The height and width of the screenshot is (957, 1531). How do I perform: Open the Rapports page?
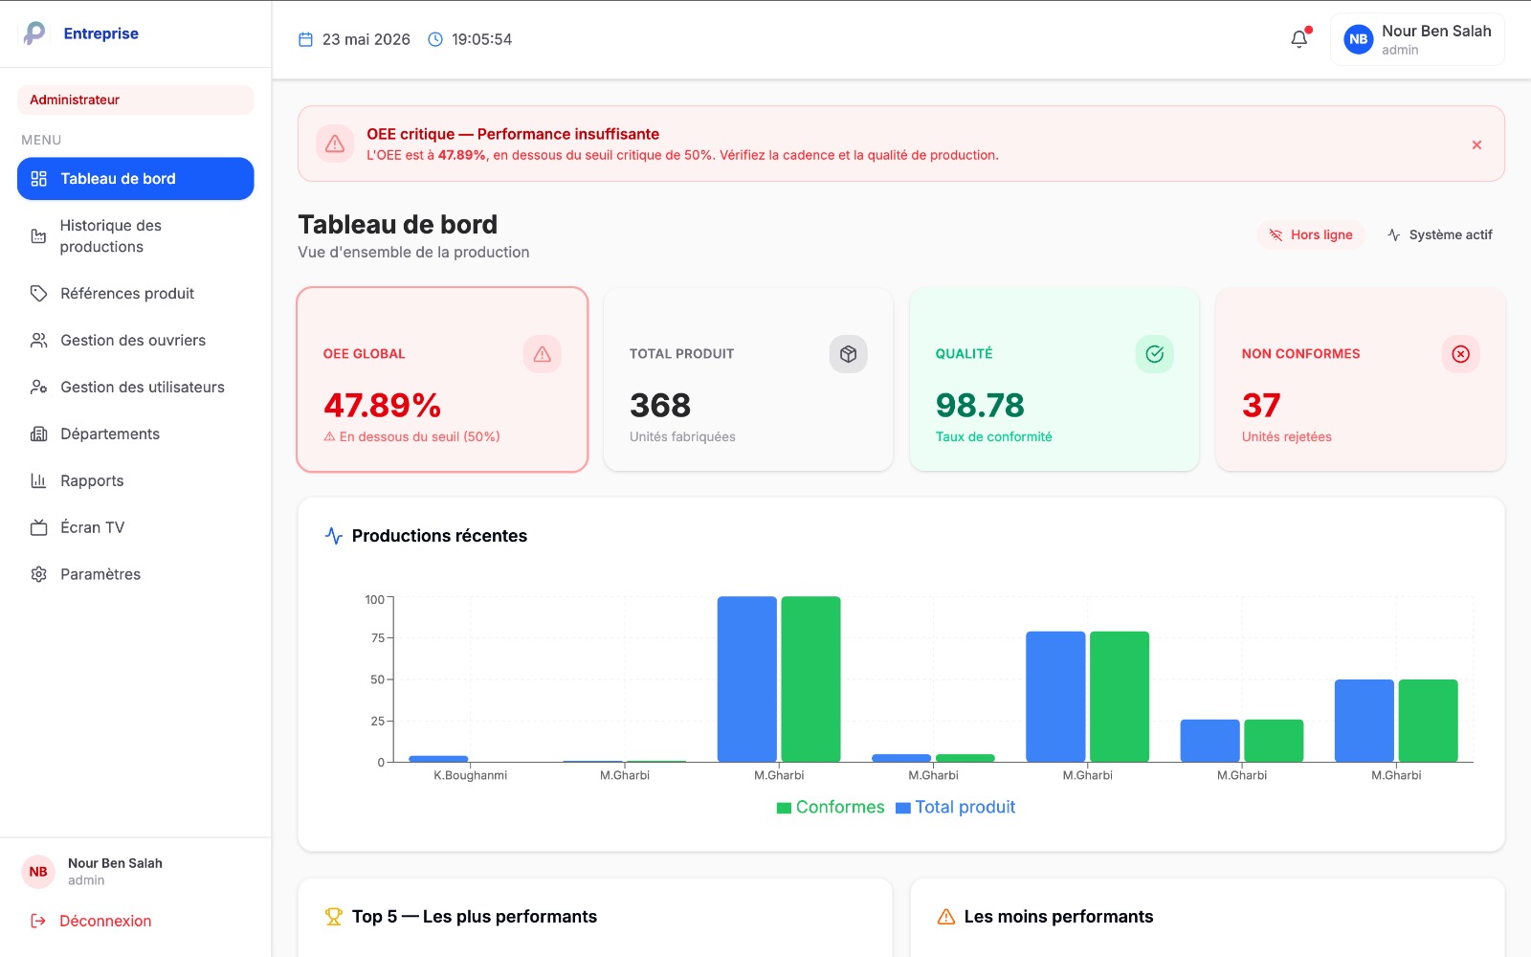pos(136,481)
